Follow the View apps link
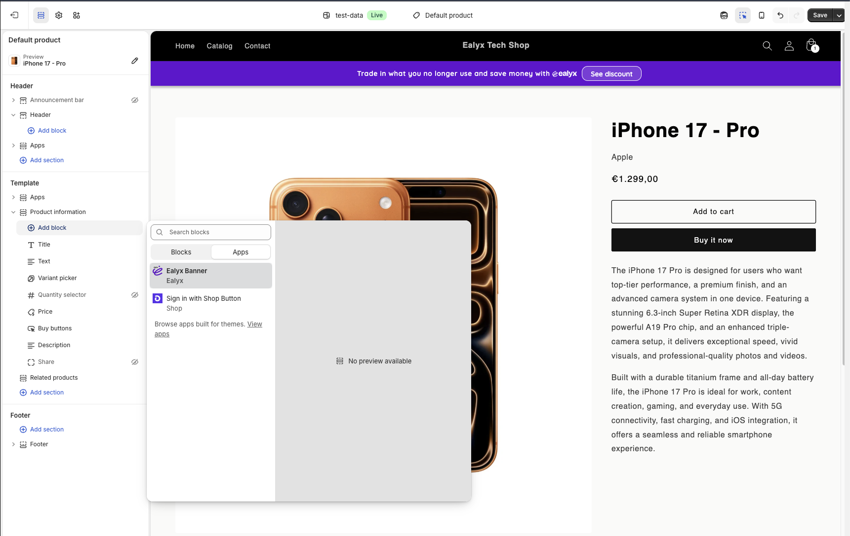Viewport: 850px width, 536px height. (254, 324)
